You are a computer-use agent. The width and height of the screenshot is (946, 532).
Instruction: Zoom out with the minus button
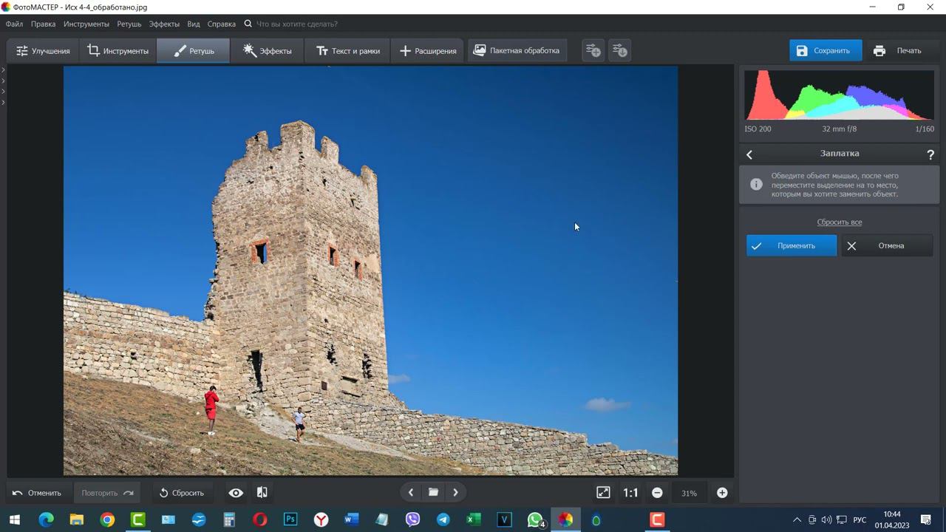pyautogui.click(x=657, y=493)
